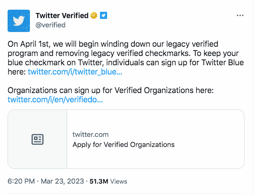Open the @verified handle profile
Image resolution: width=256 pixels, height=195 pixels.
click(x=51, y=25)
